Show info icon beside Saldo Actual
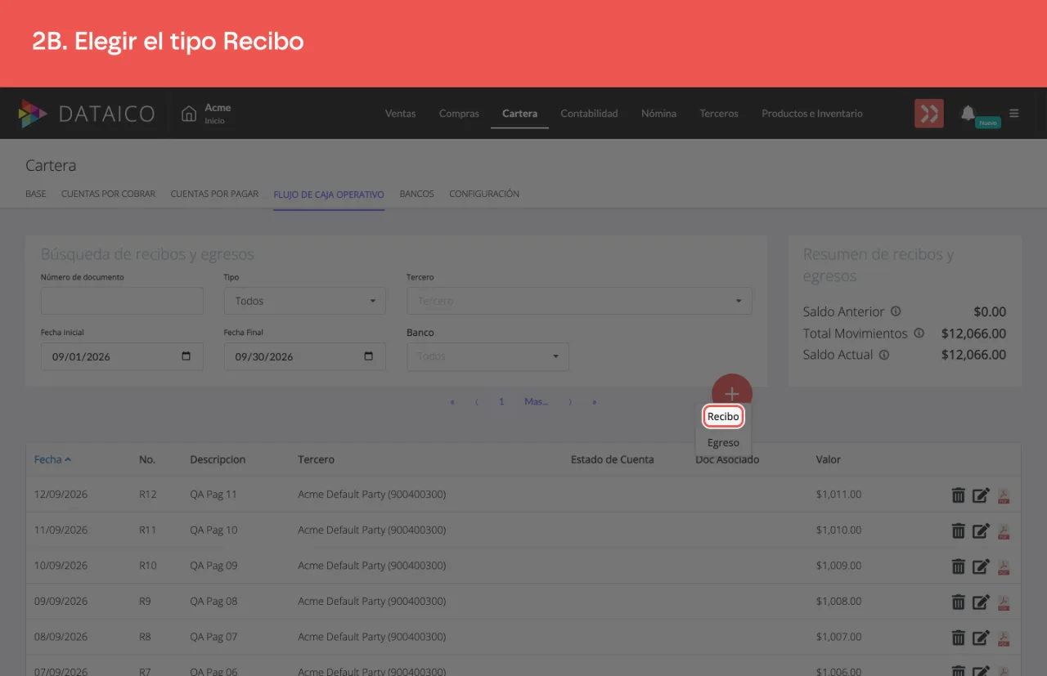 pos(884,355)
